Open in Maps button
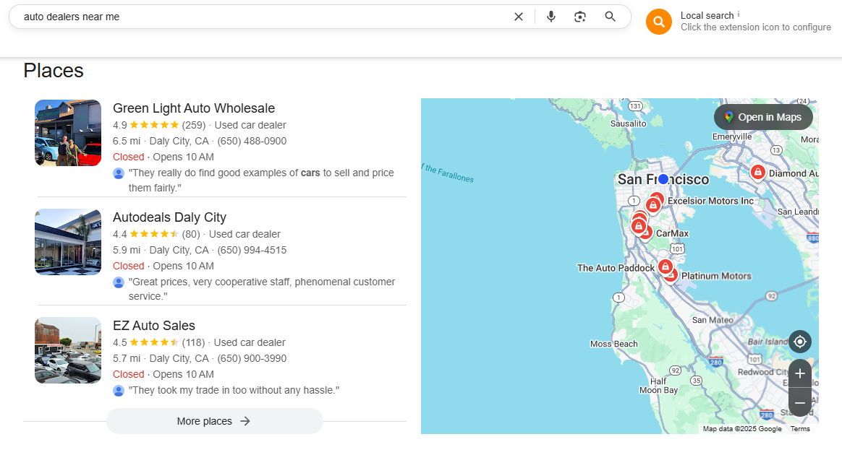This screenshot has height=455, width=842. [763, 117]
